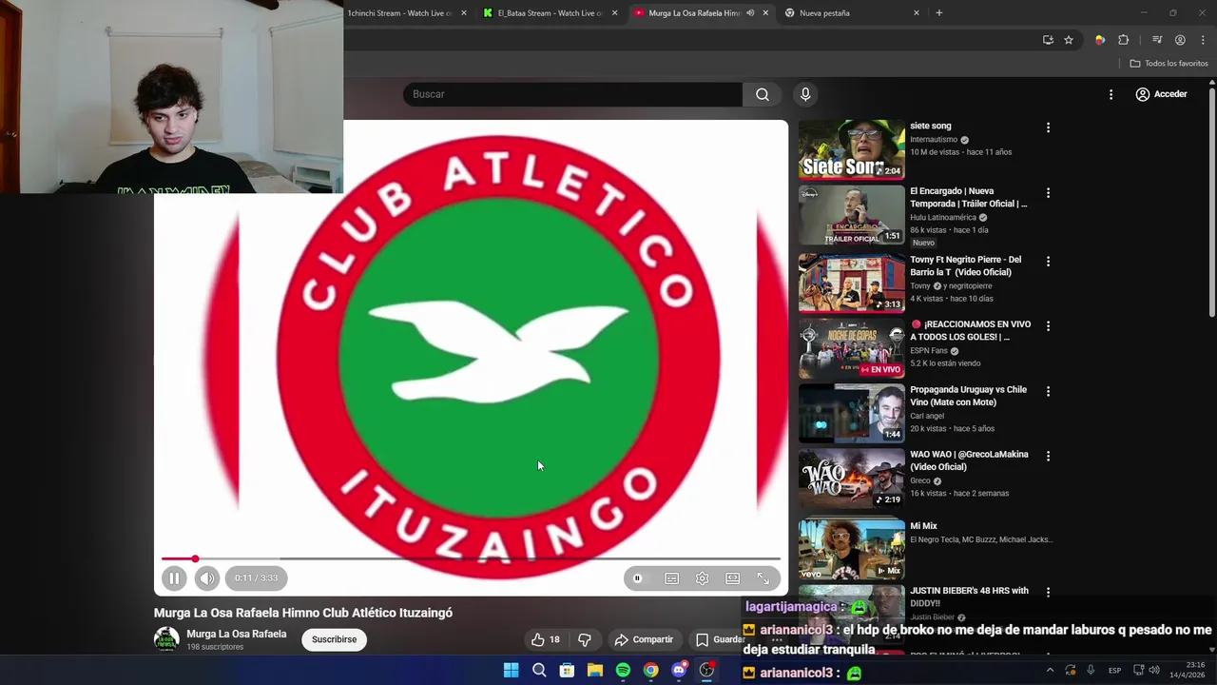
Task: Expand the system tray hidden icons chevron
Action: (x=1050, y=670)
